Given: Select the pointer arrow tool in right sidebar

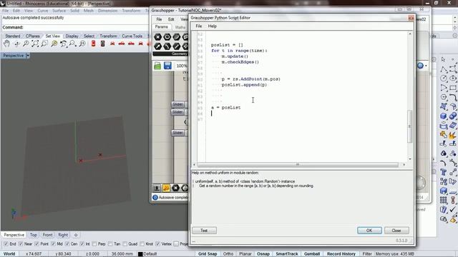Looking at the screenshot, I should point(444,60).
